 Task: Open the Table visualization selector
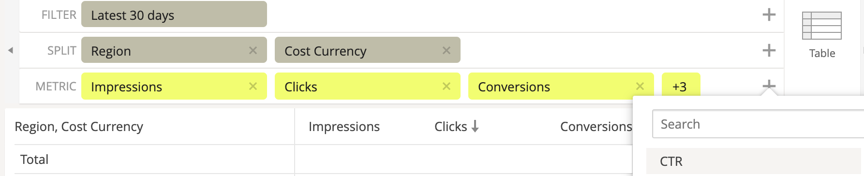tap(822, 35)
